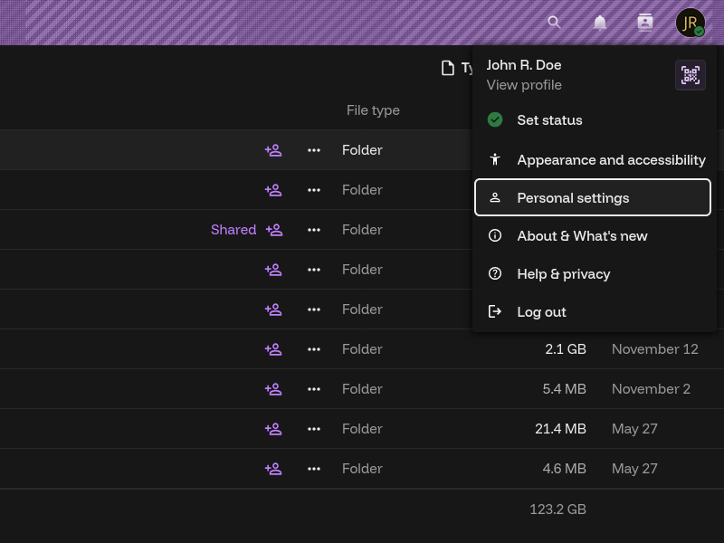Click the share icon for the 21.4 MB folder
The width and height of the screenshot is (724, 543).
click(273, 429)
